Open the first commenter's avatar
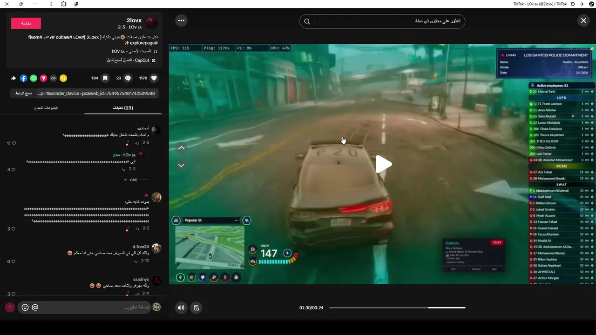596x335 pixels. 156,130
